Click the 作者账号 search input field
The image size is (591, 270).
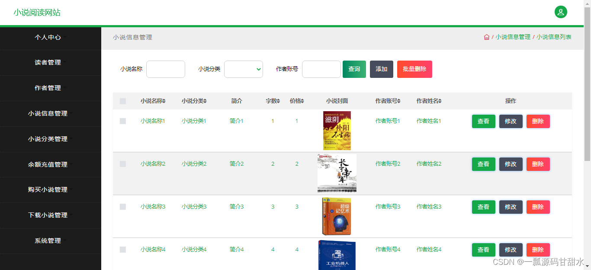pos(321,69)
